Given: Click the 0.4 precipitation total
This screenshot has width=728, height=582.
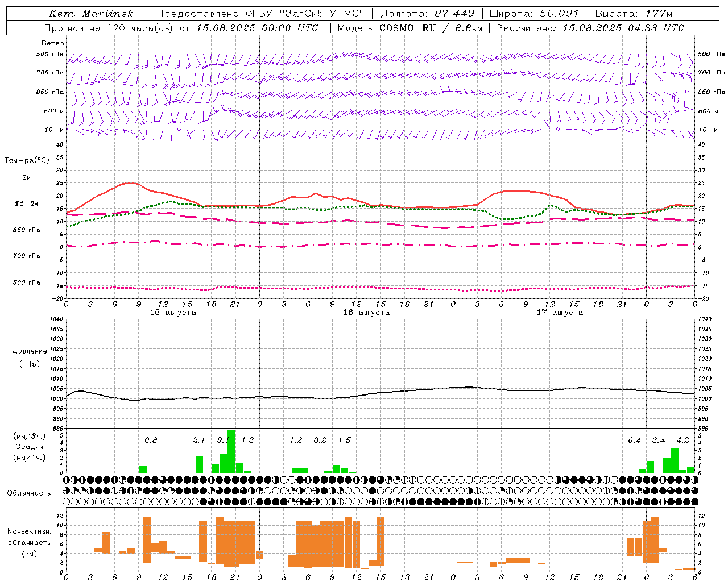Looking at the screenshot, I should pyautogui.click(x=634, y=440).
